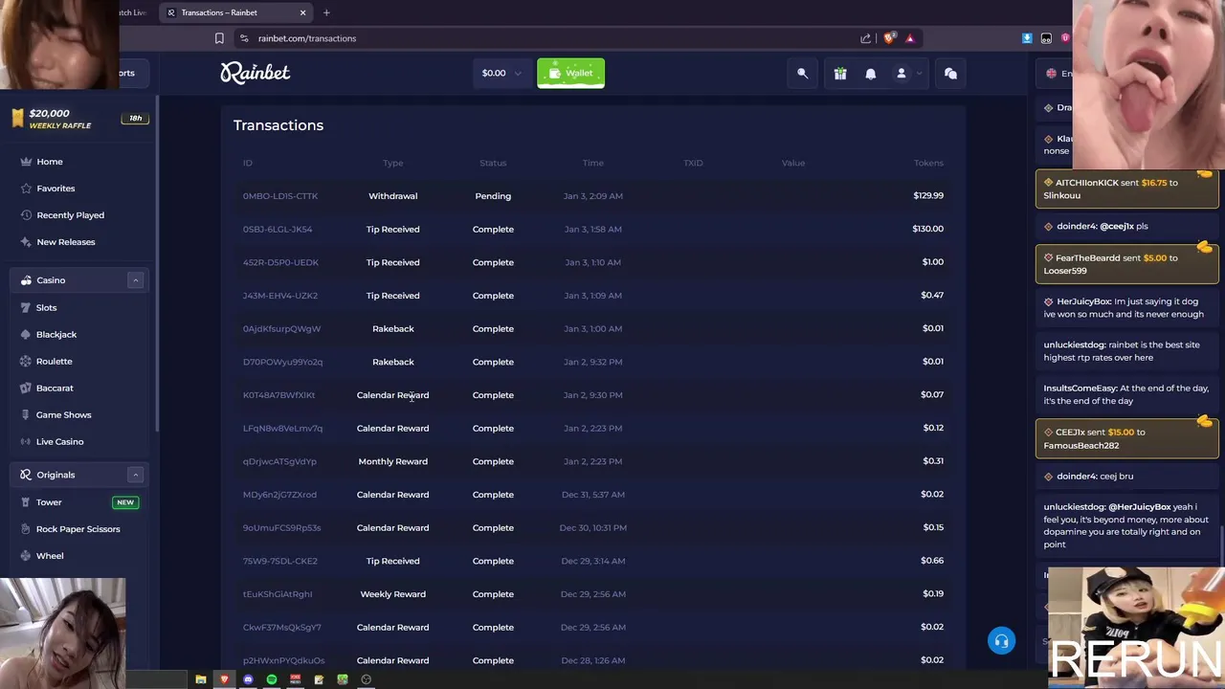Click the Home house icon
1225x689 pixels.
(26, 162)
